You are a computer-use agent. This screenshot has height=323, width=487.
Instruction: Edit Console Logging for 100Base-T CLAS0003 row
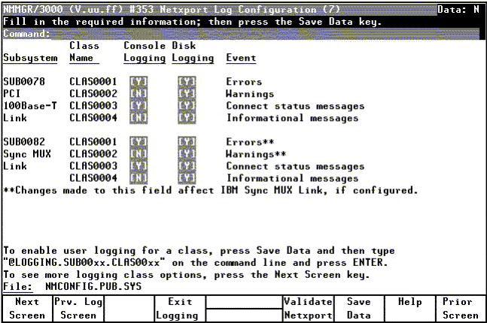[138, 106]
